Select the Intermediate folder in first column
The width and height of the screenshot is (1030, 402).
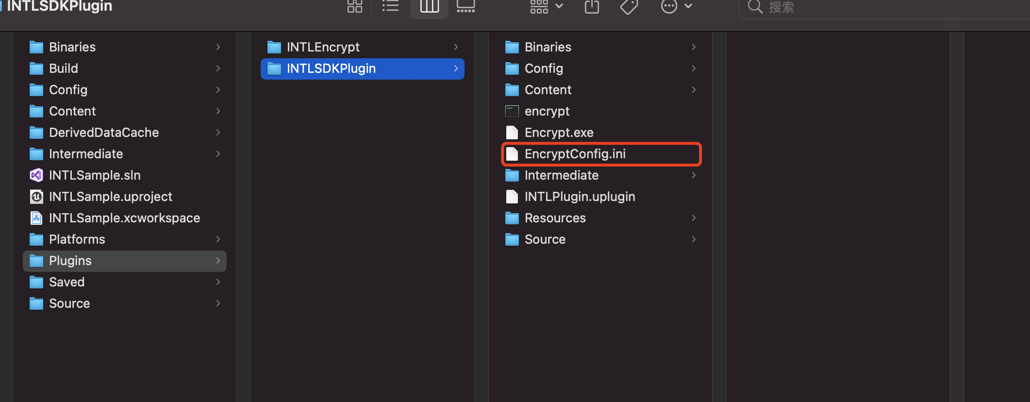tap(125, 154)
